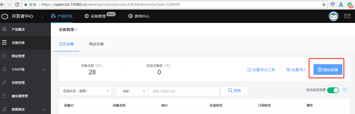This screenshot has width=355, height=114.
Task: Focus the 请输入搜索内容 search field
Action: tap(184, 91)
